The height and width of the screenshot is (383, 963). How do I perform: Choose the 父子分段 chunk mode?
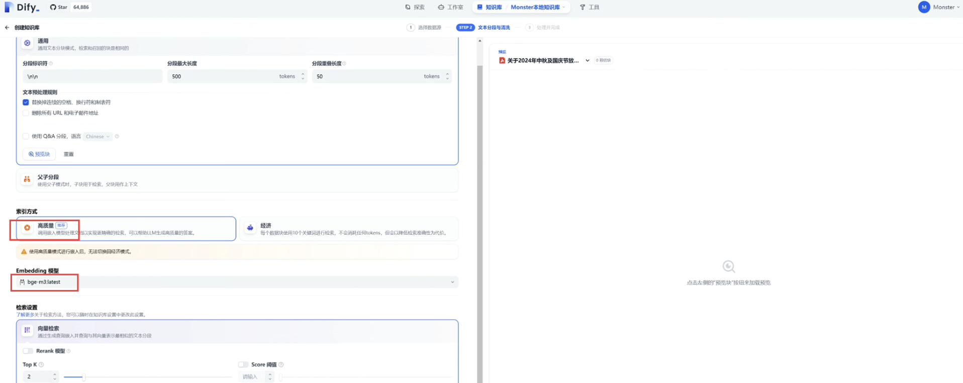(237, 180)
